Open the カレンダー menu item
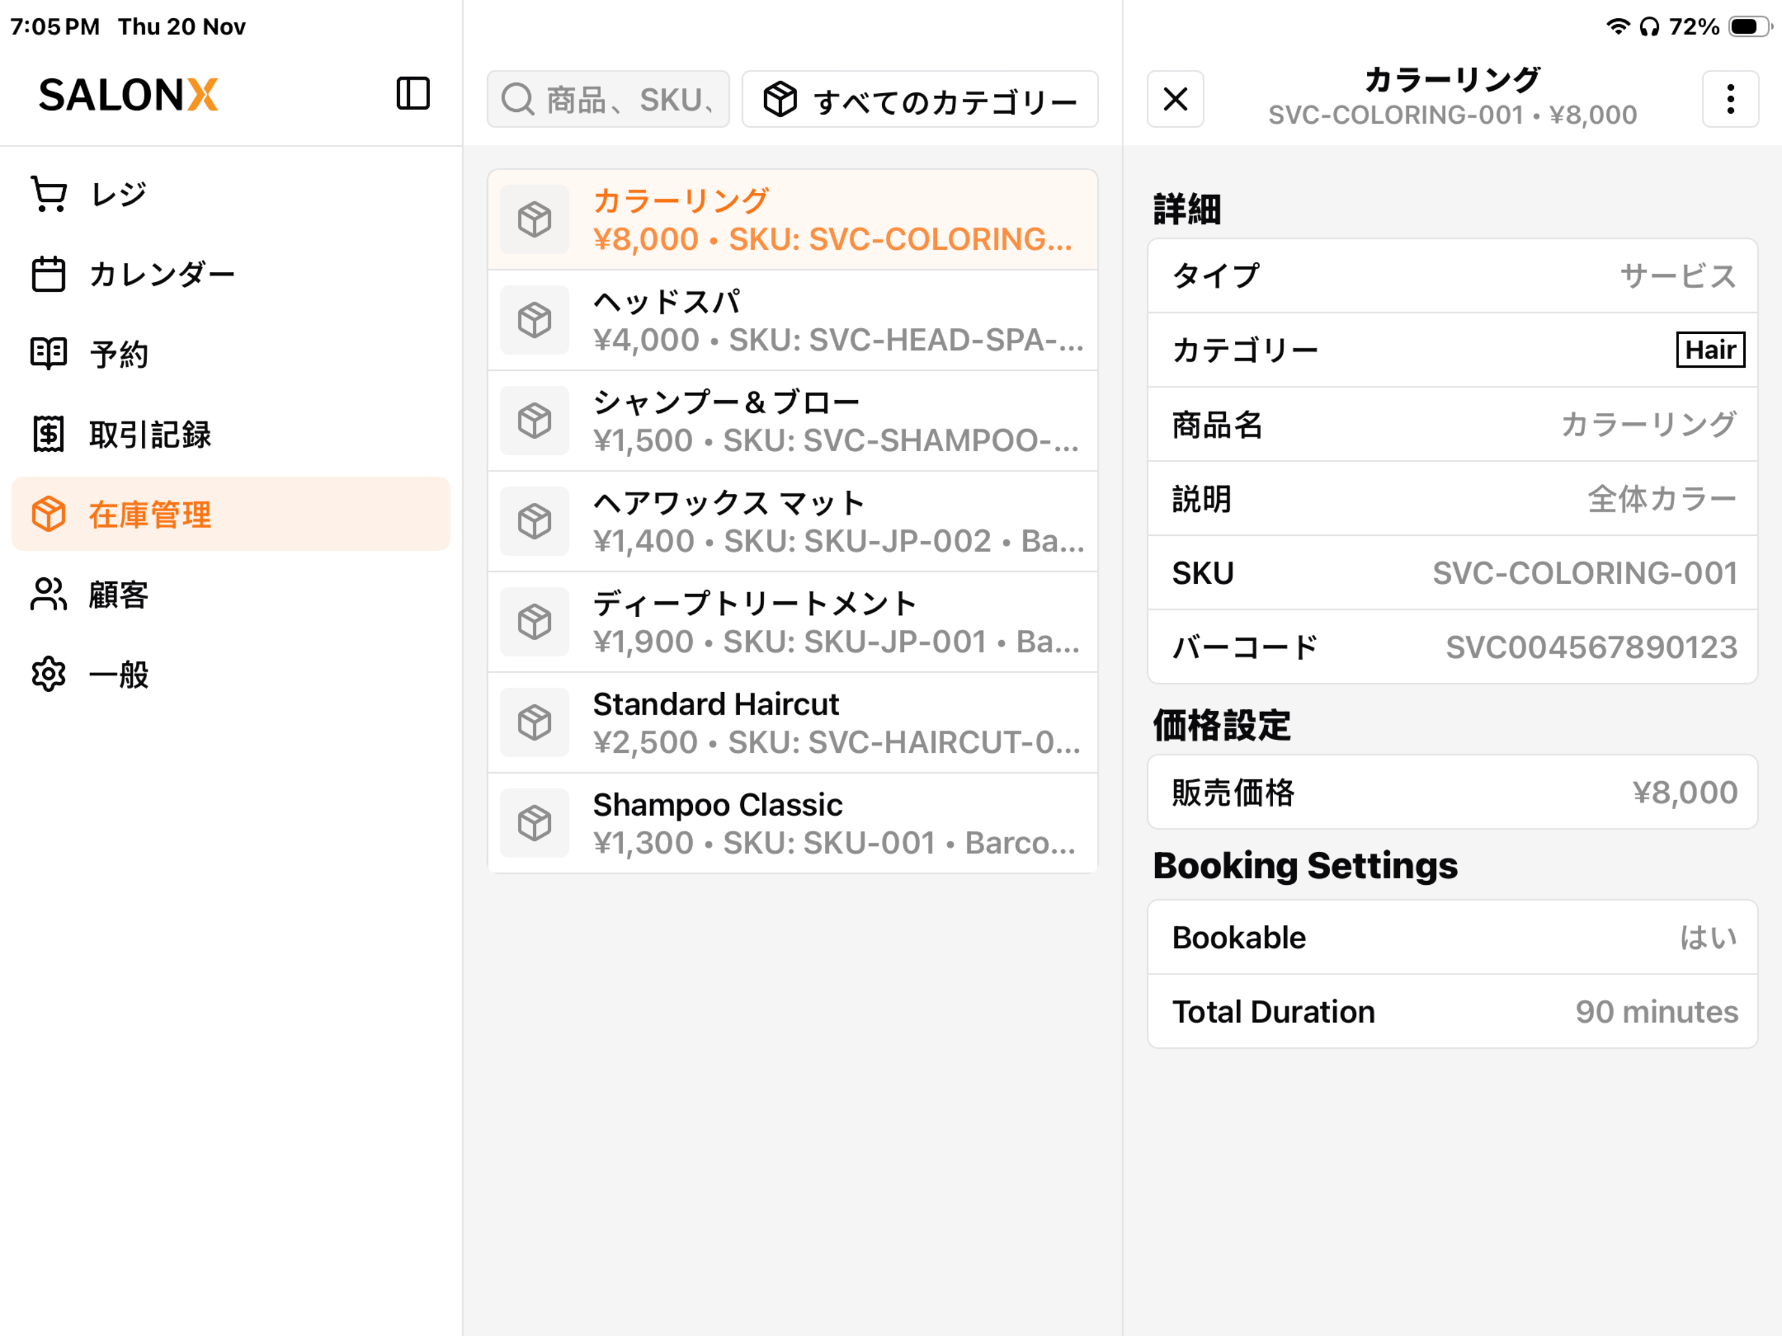This screenshot has height=1336, width=1782. (231, 274)
